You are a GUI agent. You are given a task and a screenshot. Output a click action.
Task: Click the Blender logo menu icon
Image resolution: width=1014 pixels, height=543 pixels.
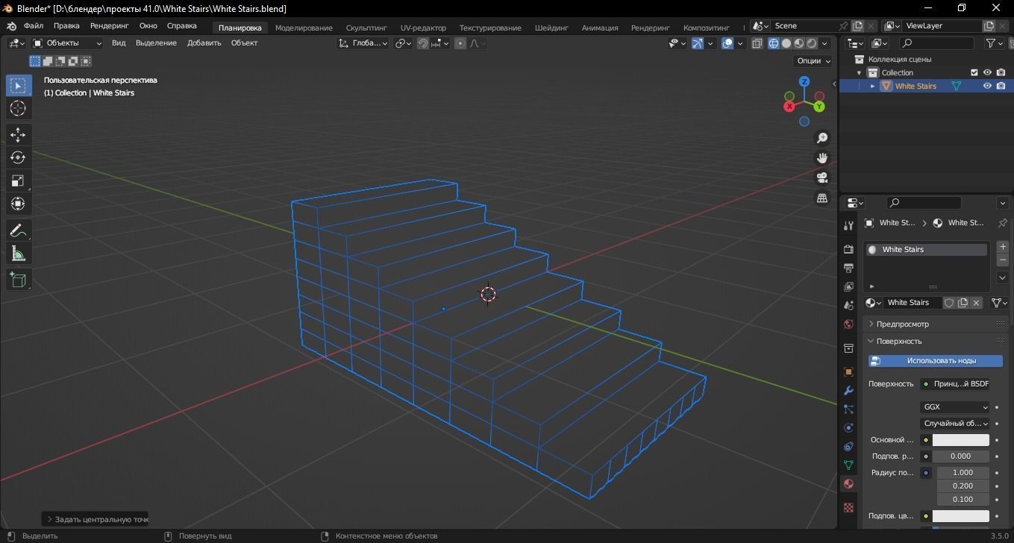11,26
